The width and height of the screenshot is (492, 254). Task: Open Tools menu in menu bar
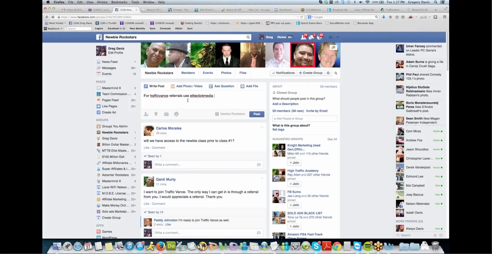click(135, 2)
